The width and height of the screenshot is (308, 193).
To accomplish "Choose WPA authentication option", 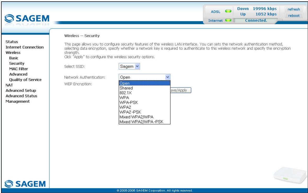I will 144,98.
